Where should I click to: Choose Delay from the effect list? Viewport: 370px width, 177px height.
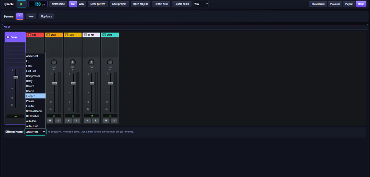click(x=35, y=81)
